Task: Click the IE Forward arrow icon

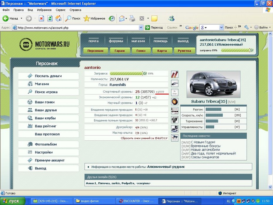Action: coord(29,18)
